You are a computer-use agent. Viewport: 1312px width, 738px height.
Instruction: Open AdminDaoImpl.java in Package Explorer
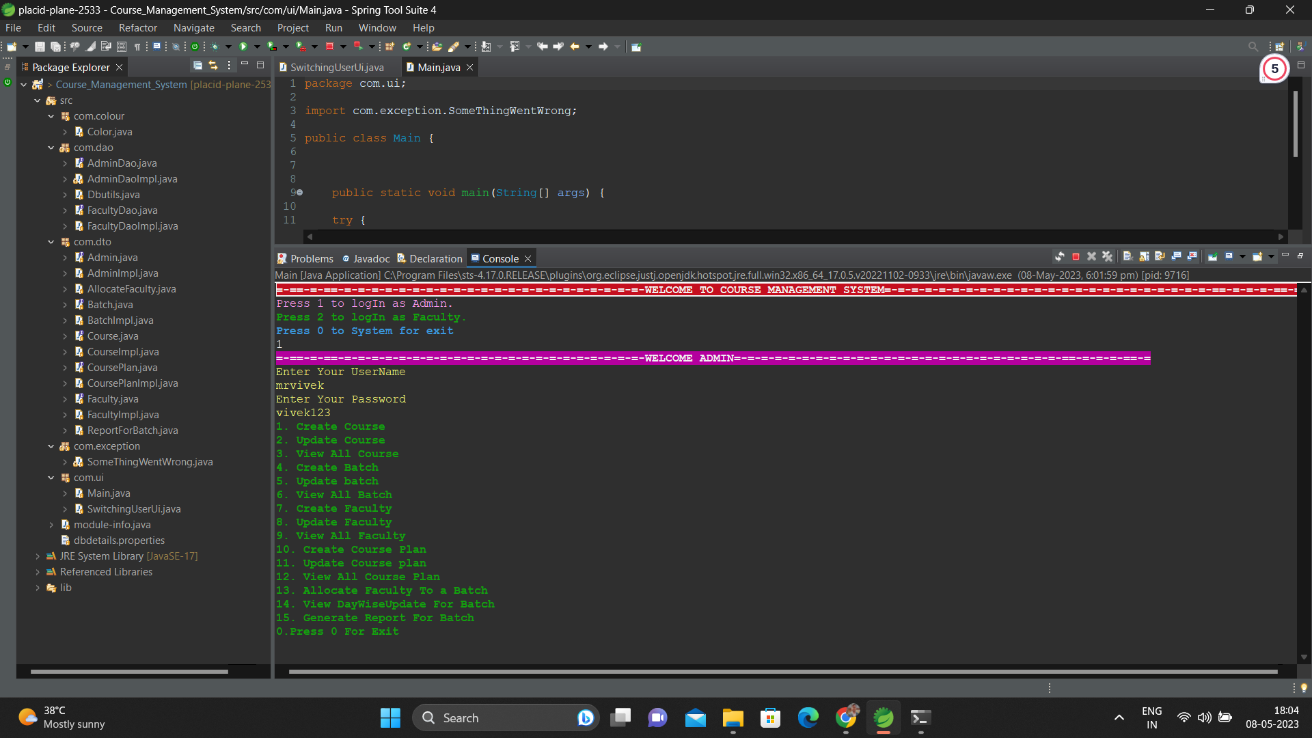(x=132, y=179)
